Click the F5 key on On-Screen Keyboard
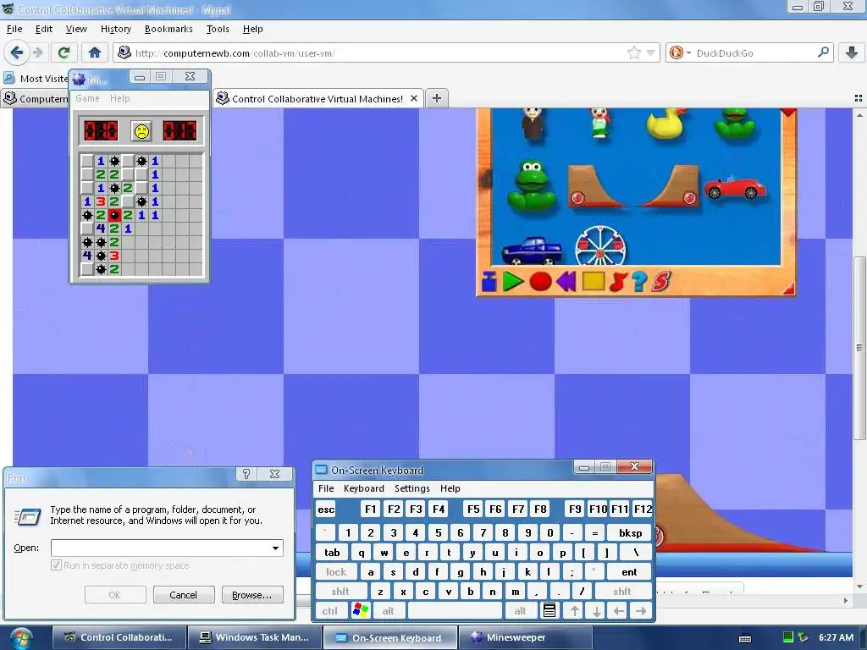This screenshot has height=650, width=867. (473, 509)
